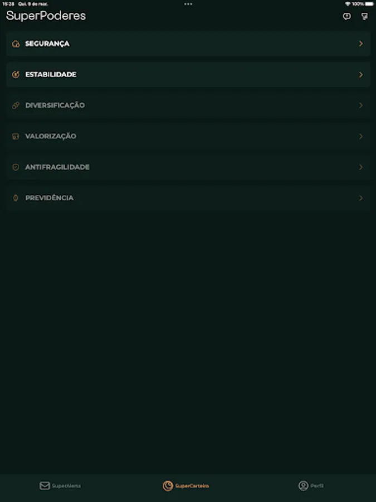Image resolution: width=376 pixels, height=502 pixels.
Task: Tap the Valorização icon
Action: click(x=16, y=137)
